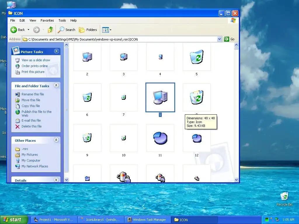Click the task pane scroll up arrow
Screen dimensions: 299x224
(66, 45)
